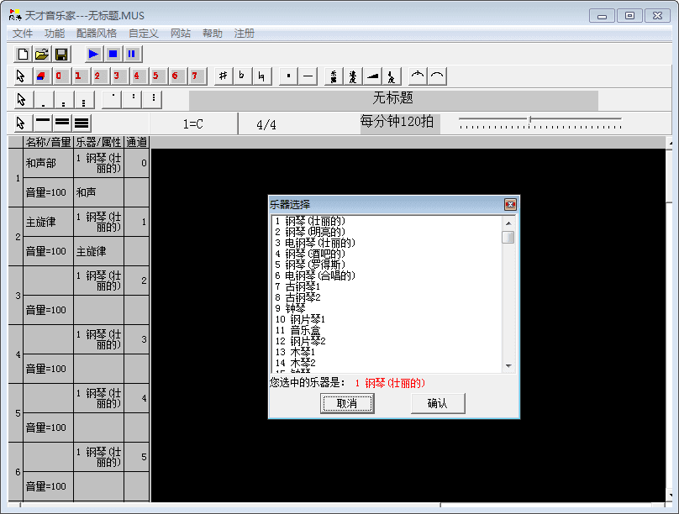Toggle the triple underline note duration

tap(82, 123)
